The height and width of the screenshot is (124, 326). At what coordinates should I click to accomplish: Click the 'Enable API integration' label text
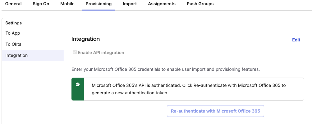pos(101,53)
